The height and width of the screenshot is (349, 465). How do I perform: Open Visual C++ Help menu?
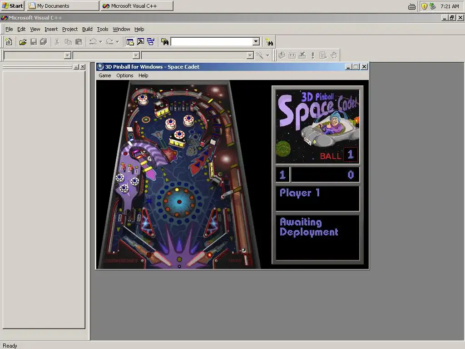pyautogui.click(x=139, y=29)
